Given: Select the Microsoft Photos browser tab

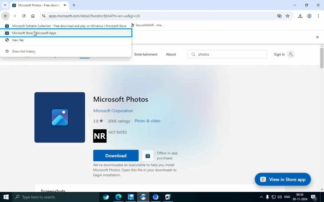Looking at the screenshot, I should coord(39,5).
